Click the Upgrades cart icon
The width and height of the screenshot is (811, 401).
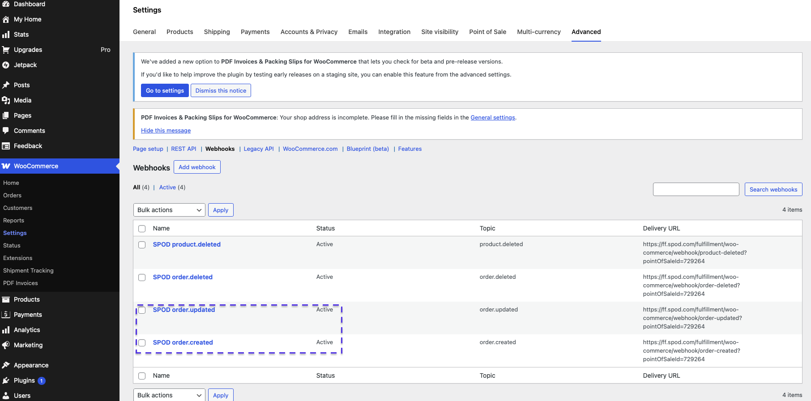(x=6, y=50)
